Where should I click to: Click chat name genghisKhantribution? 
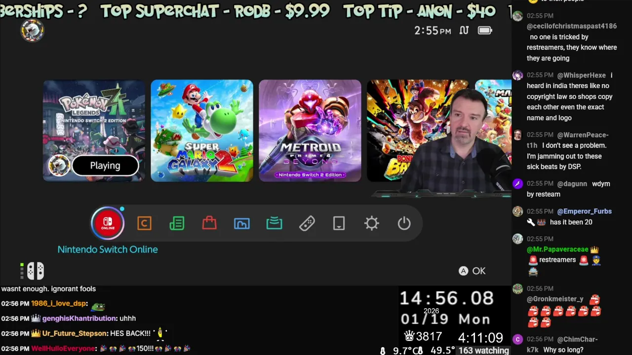(79, 319)
